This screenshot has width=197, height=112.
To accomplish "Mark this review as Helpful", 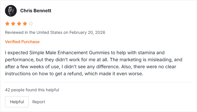I will click(17, 102).
